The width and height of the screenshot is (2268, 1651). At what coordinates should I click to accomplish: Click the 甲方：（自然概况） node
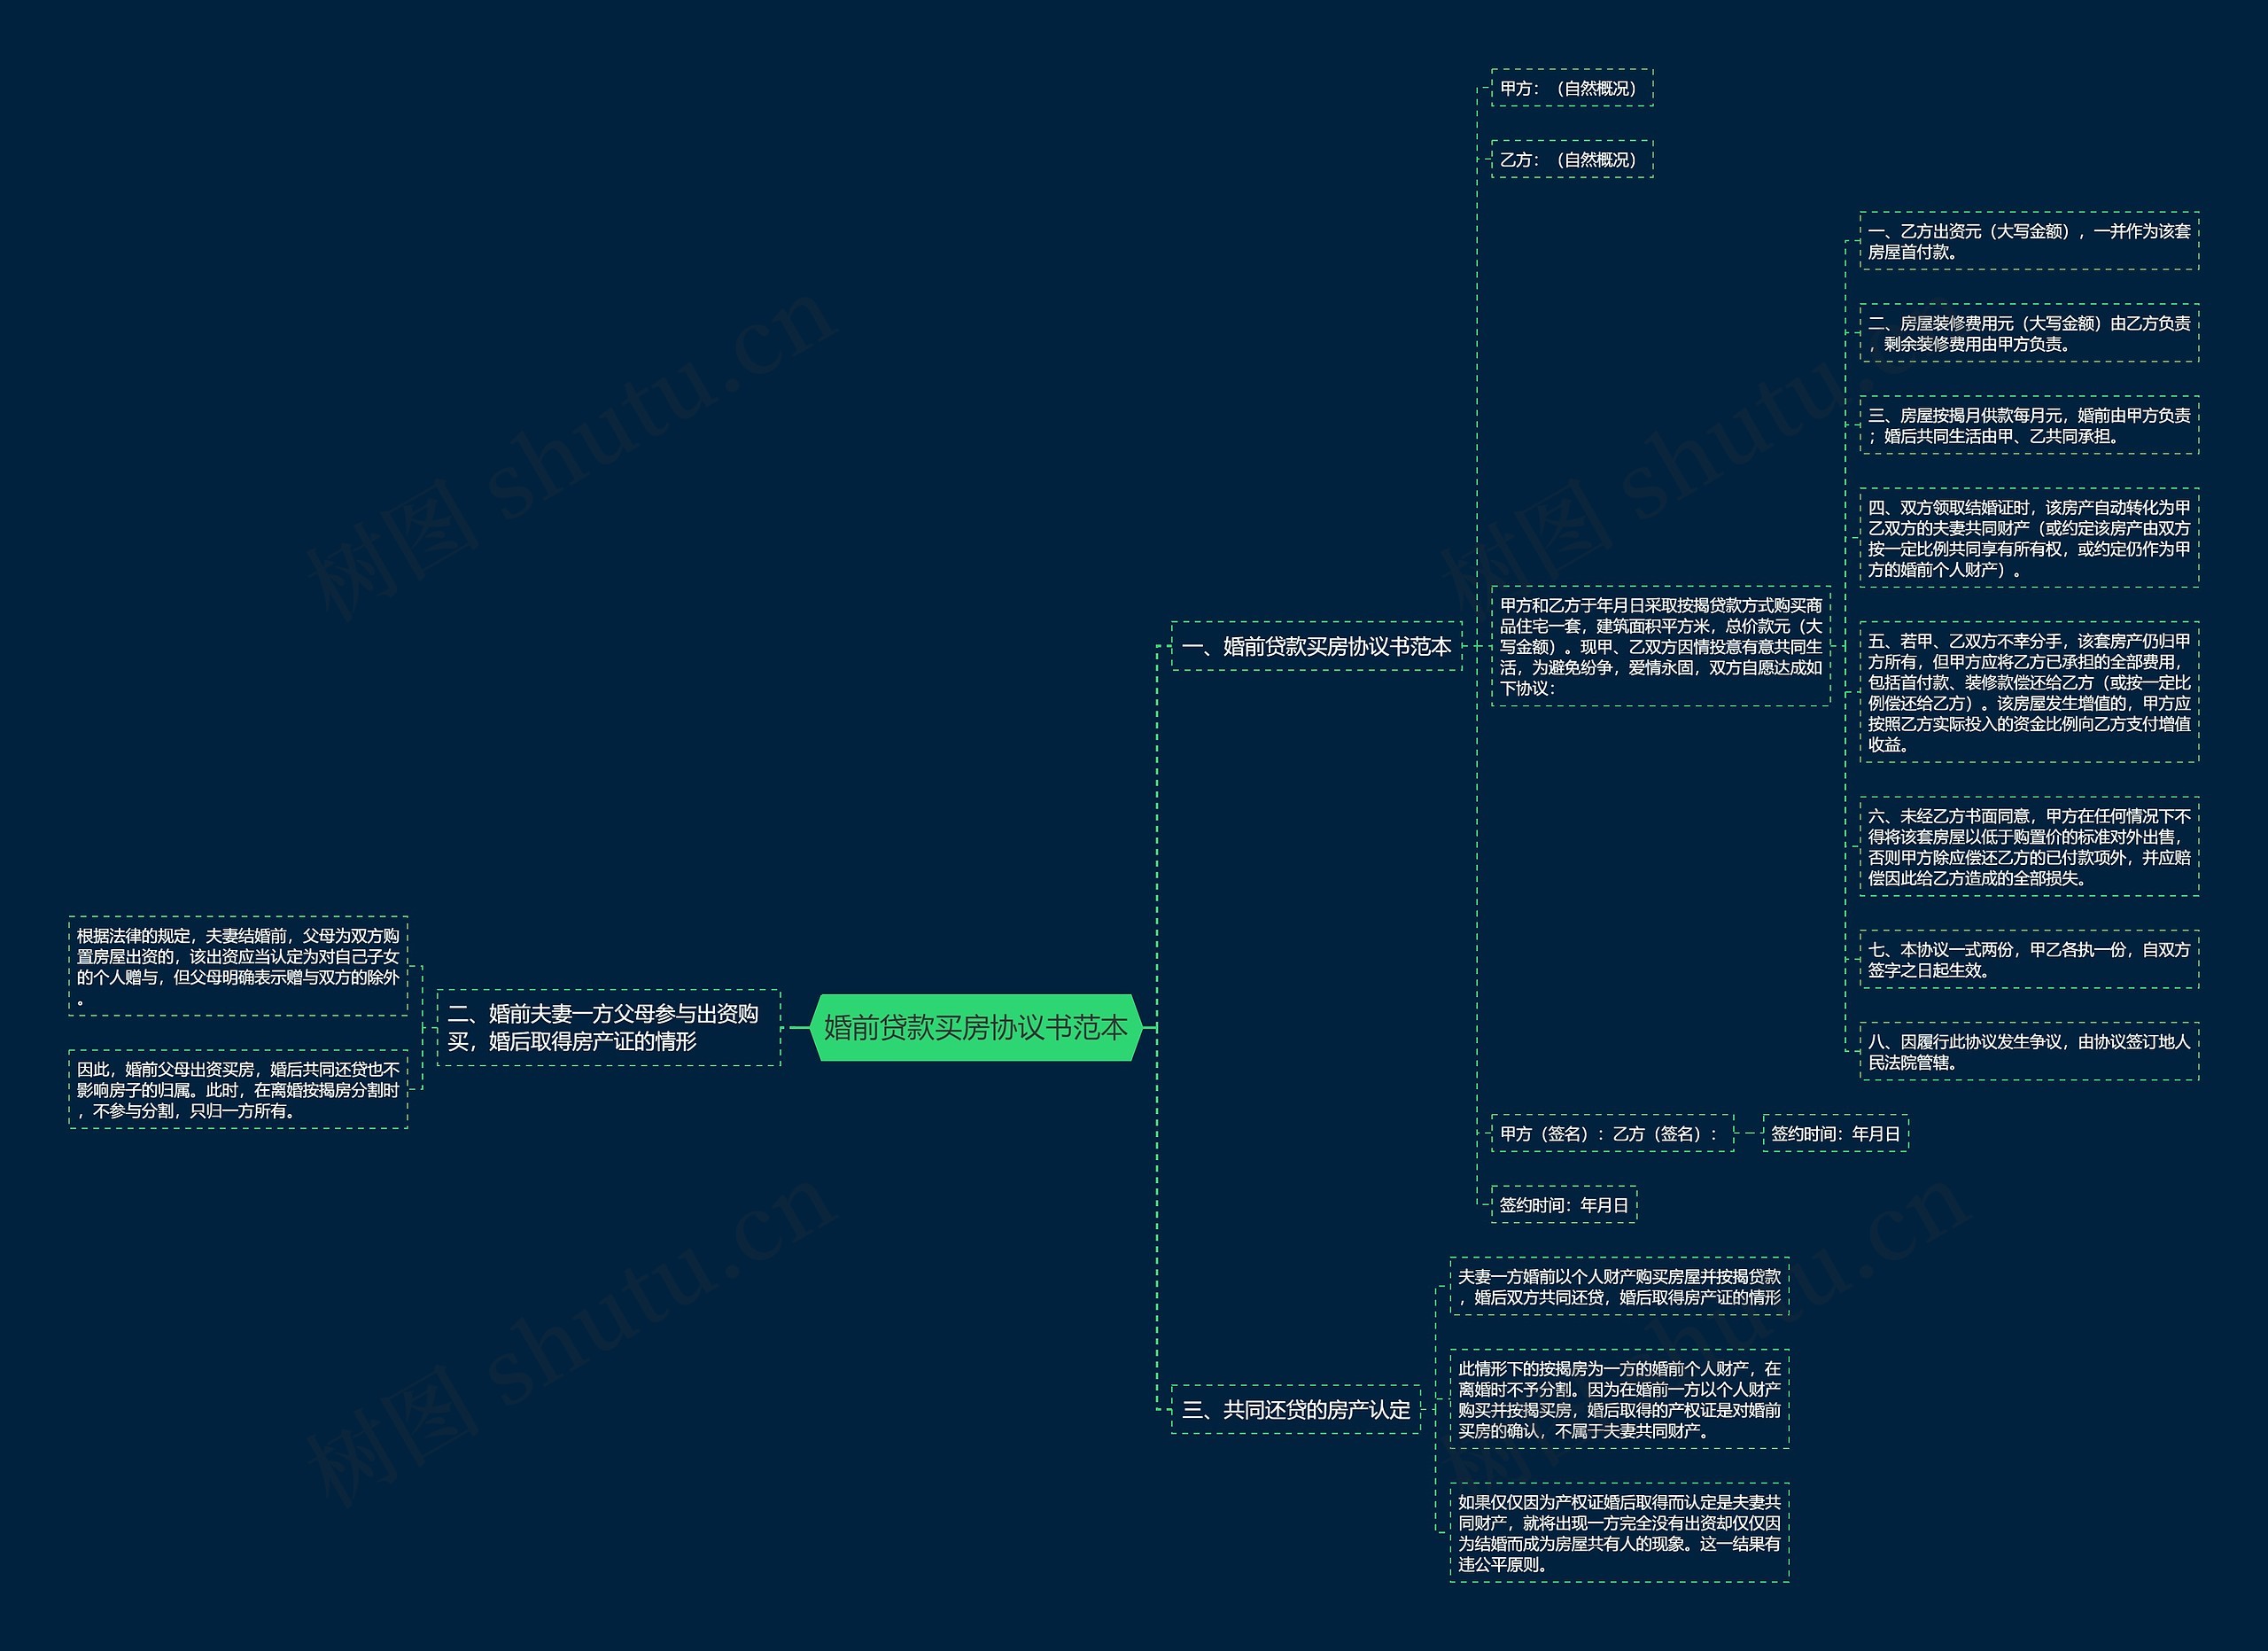pyautogui.click(x=1572, y=88)
